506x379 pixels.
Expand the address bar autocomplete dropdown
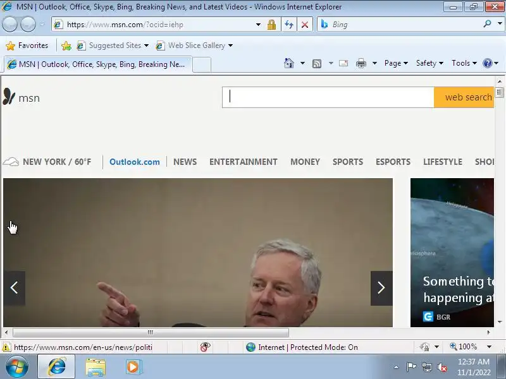(x=258, y=25)
